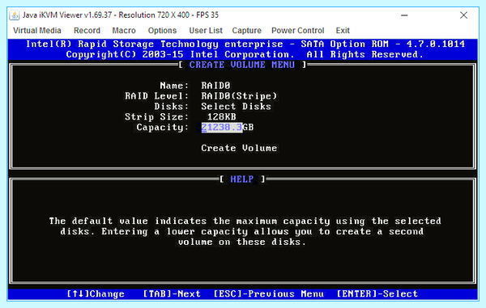Click the [ESC]-Previous Menu hint
Viewport: 486px width, 308px height.
point(268,293)
